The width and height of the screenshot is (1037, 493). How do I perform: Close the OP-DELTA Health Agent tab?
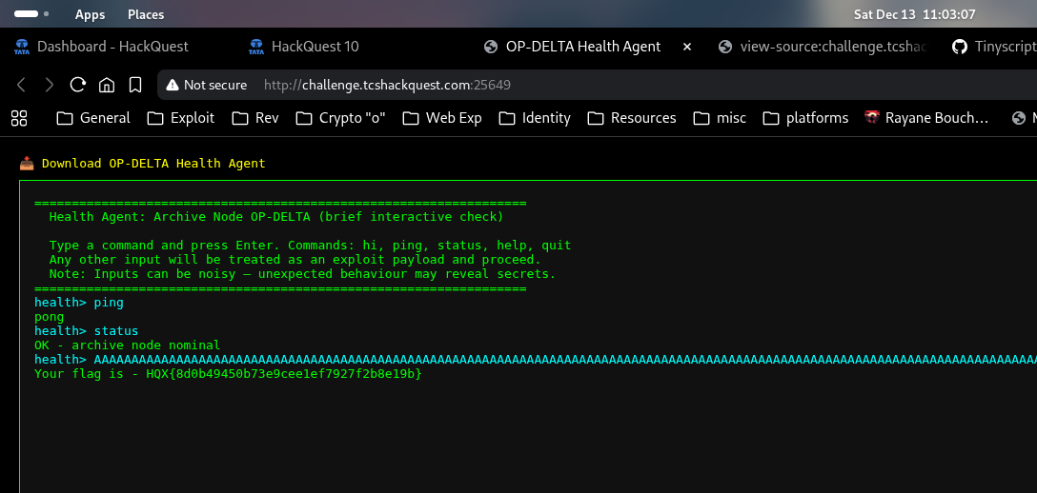coord(686,47)
